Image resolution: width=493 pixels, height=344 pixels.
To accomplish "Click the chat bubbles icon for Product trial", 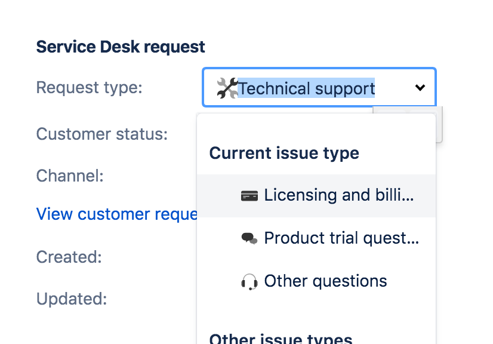I will pyautogui.click(x=249, y=238).
